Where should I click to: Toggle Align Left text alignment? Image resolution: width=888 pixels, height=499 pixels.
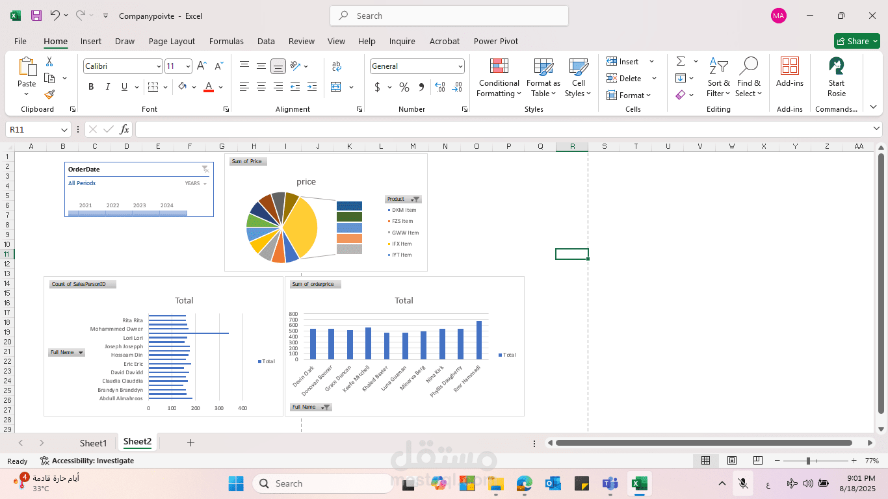click(244, 87)
